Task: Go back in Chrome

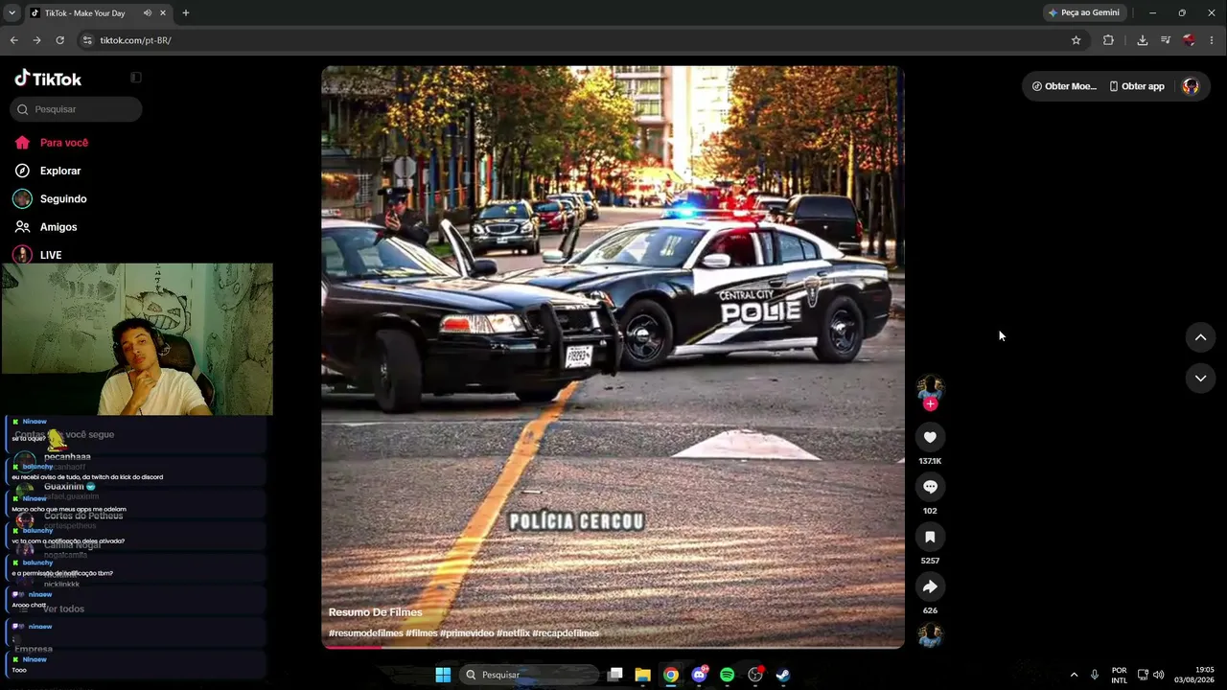Action: click(13, 40)
